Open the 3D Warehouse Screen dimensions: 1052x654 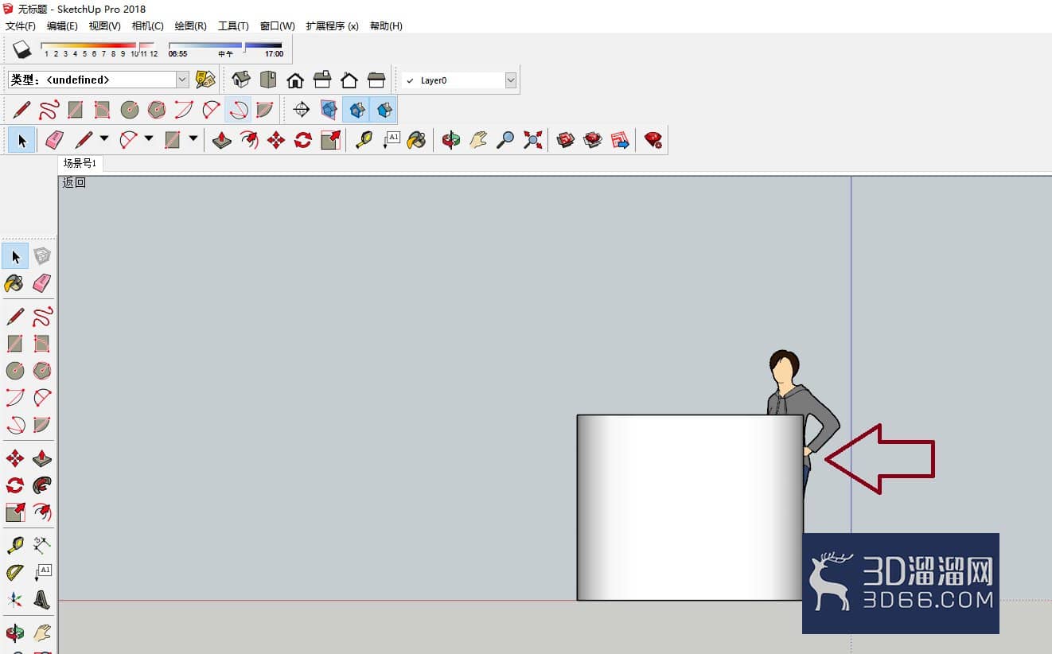point(566,141)
